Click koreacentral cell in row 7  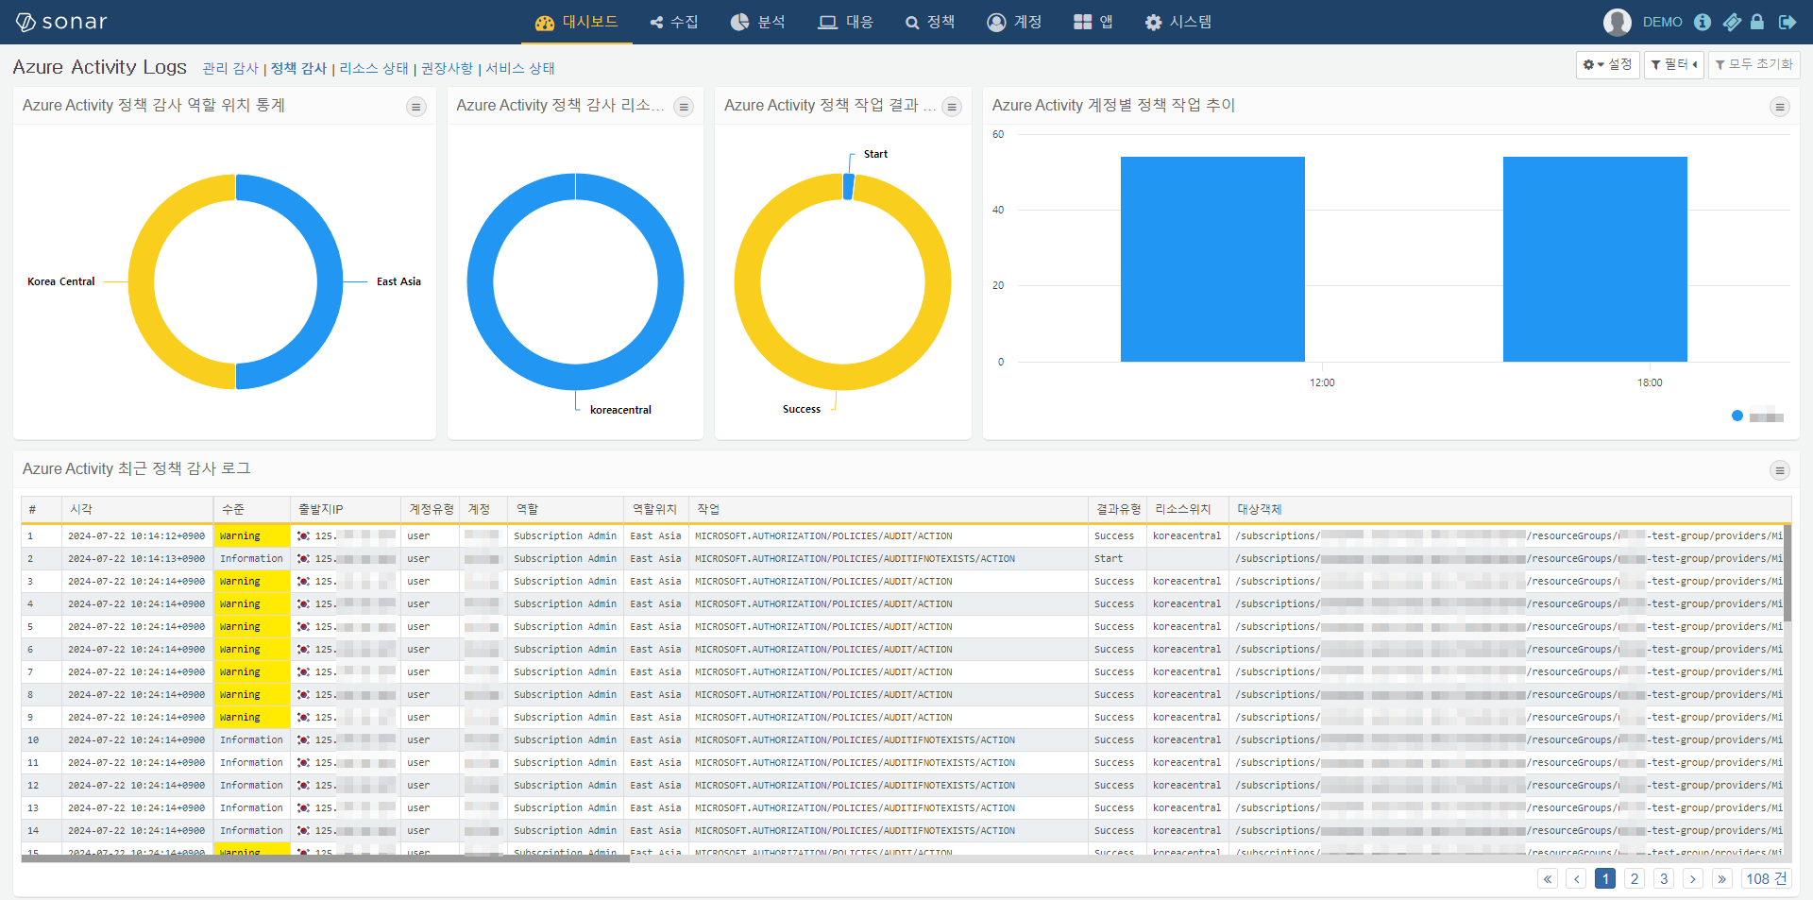1187,672
